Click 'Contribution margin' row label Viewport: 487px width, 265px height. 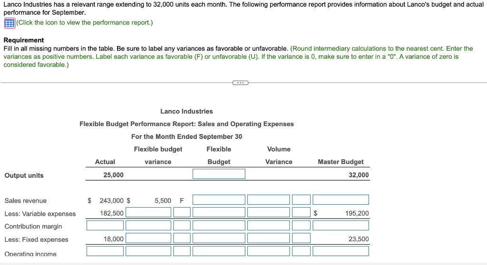coord(33,227)
